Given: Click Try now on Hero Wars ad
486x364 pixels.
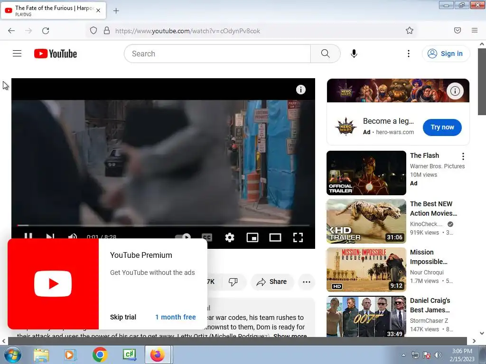Looking at the screenshot, I should tap(442, 127).
